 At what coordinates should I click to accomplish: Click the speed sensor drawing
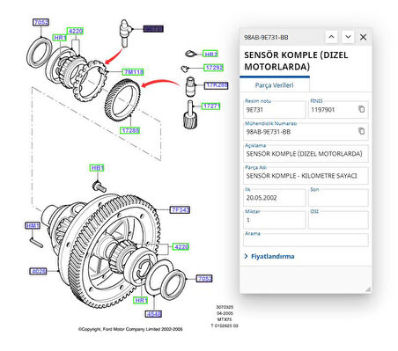click(125, 33)
